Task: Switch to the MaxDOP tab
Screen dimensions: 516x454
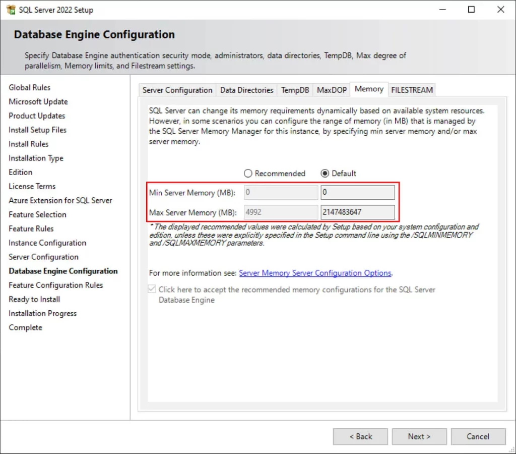Action: pos(331,89)
